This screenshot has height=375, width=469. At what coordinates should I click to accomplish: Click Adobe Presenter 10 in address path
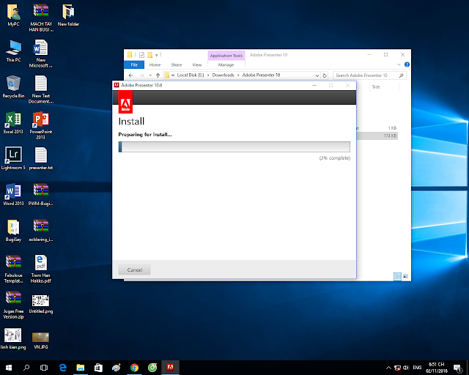(x=261, y=75)
